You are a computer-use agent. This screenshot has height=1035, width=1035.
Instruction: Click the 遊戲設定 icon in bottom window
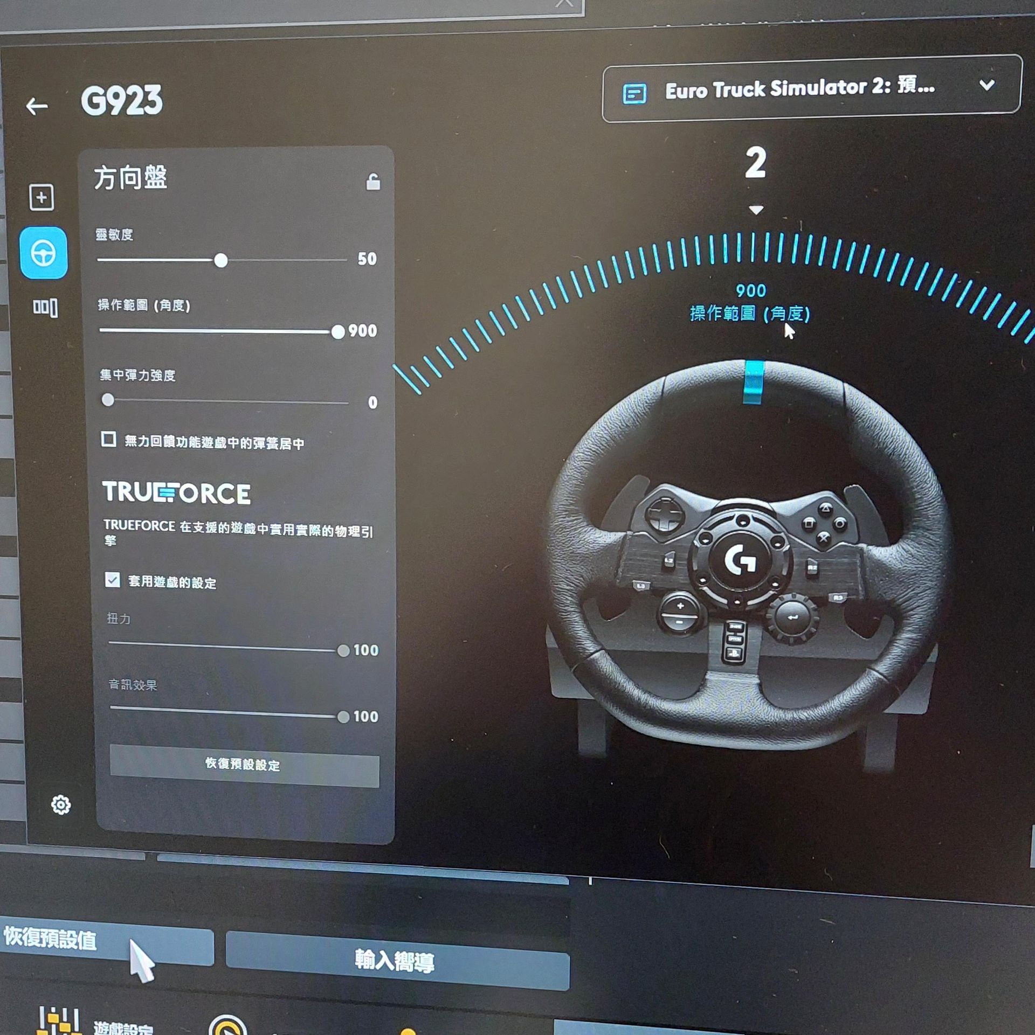pos(59,1020)
